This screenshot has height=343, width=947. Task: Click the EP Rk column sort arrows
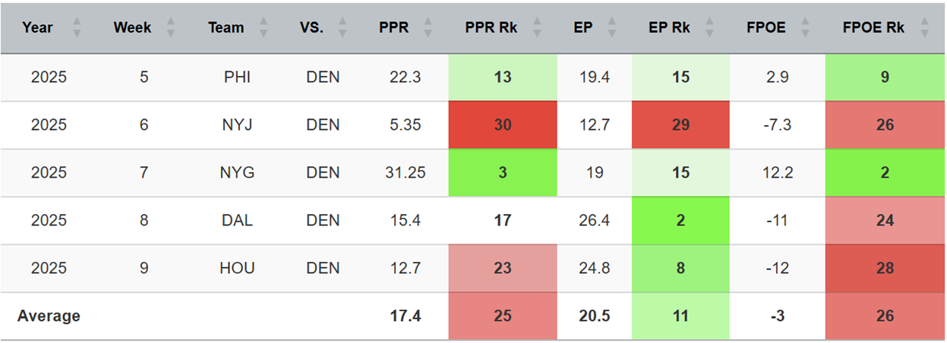pyautogui.click(x=709, y=28)
